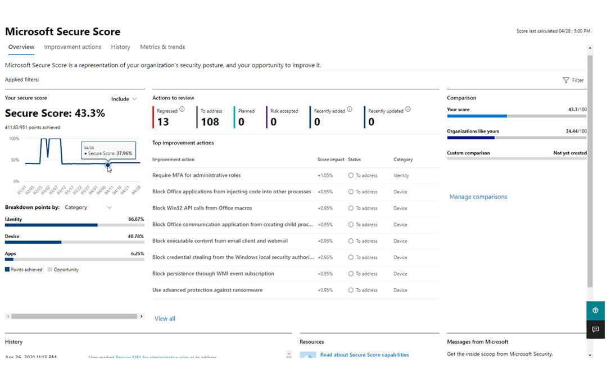
Task: Click the Your score comparison bar
Action: click(x=517, y=116)
